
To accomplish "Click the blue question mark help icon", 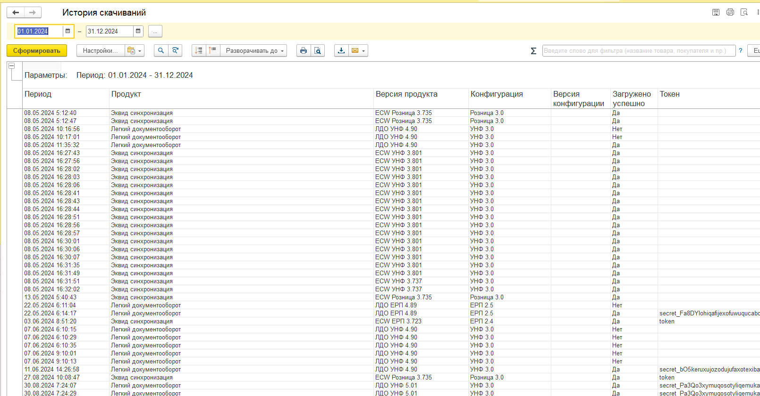I will [x=741, y=50].
